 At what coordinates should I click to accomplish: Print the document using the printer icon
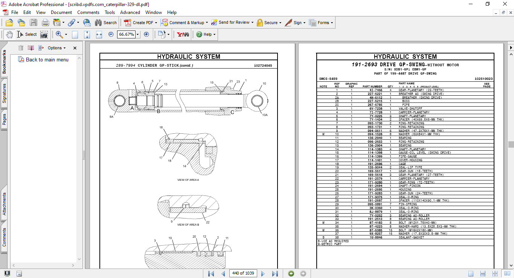pyautogui.click(x=45, y=23)
